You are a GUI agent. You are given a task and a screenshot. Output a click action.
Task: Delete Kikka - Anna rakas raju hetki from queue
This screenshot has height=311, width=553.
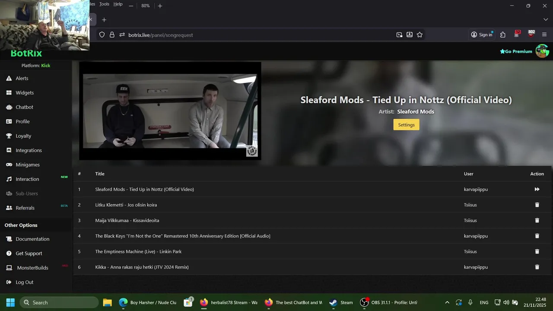tap(537, 267)
